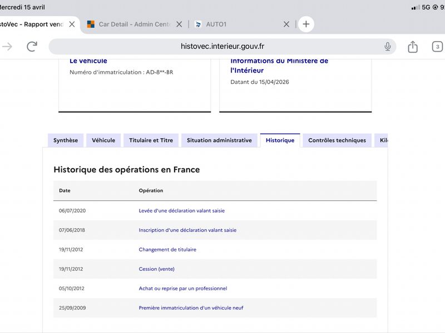This screenshot has width=445, height=333.
Task: Close the AUTO1 tab
Action: tap(286, 24)
